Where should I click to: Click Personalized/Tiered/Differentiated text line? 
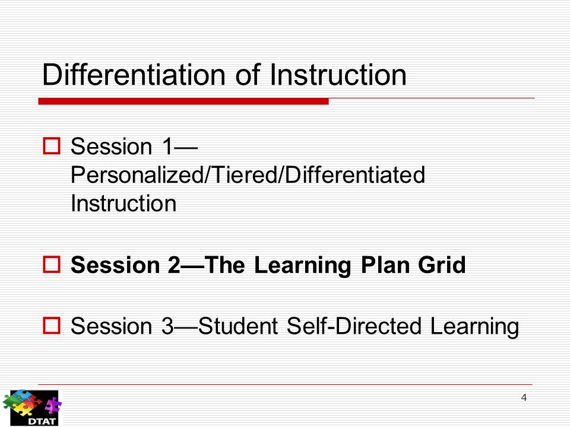(x=248, y=174)
